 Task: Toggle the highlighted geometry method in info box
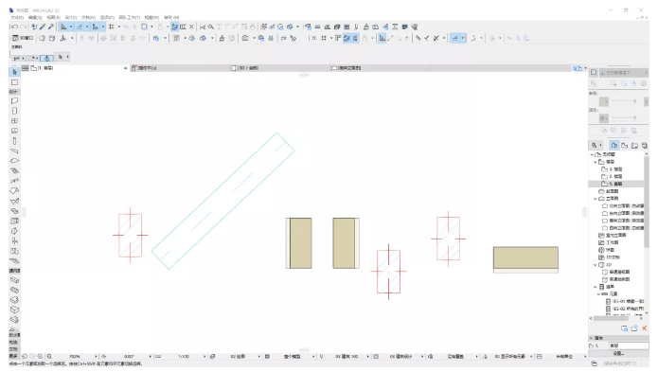tap(46, 58)
